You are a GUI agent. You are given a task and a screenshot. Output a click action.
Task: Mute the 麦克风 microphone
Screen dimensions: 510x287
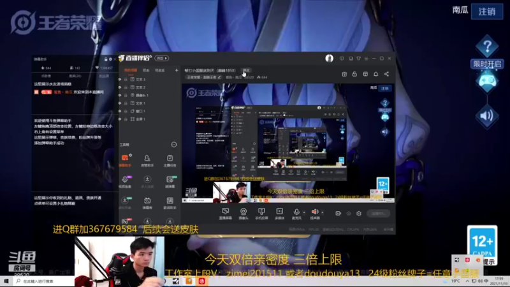click(x=296, y=212)
